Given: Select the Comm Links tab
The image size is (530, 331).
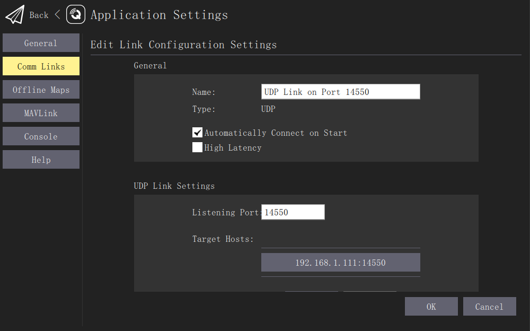Looking at the screenshot, I should pyautogui.click(x=41, y=66).
